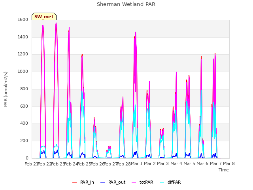Viewport: 253px width, 190px height.
Task: Click the 1200 y-axis tick label
Action: pyautogui.click(x=23, y=54)
